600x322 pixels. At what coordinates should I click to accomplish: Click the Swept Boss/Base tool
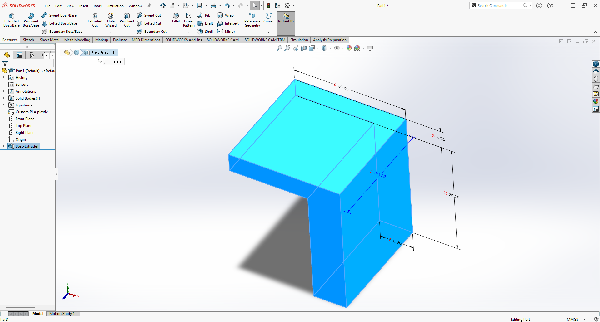[59, 15]
